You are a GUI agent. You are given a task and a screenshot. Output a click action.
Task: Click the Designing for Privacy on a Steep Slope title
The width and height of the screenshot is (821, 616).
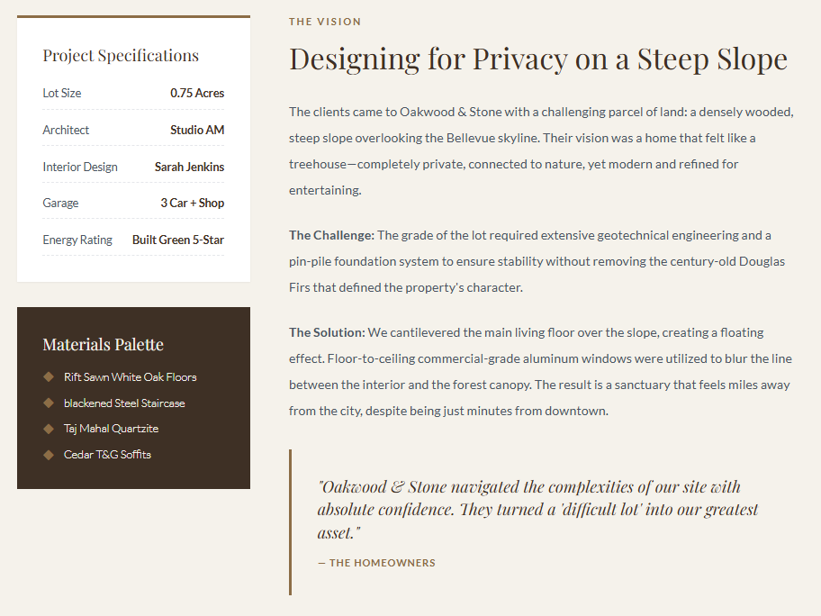pyautogui.click(x=538, y=59)
